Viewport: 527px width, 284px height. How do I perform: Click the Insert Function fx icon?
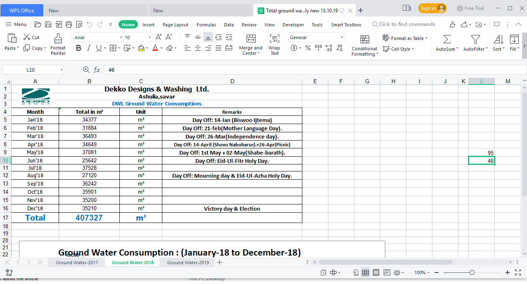click(97, 70)
